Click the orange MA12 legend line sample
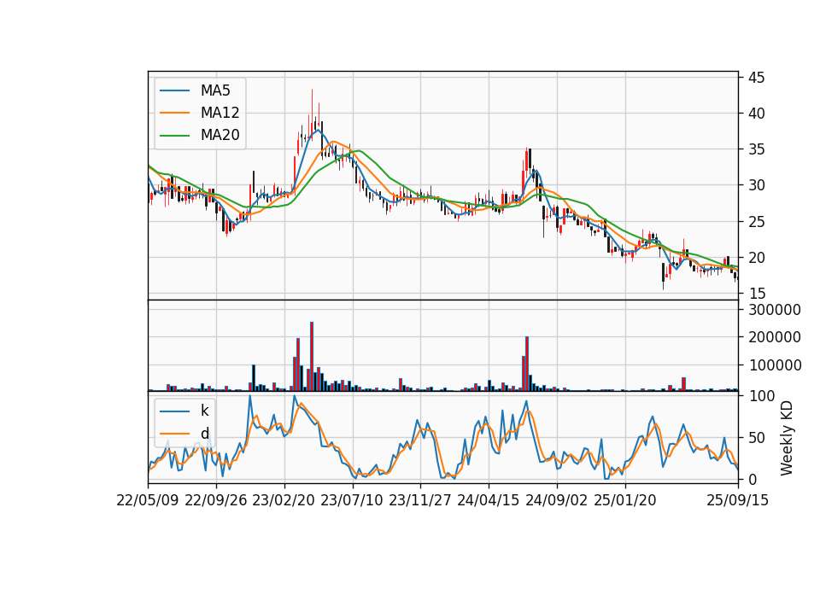 pos(174,113)
